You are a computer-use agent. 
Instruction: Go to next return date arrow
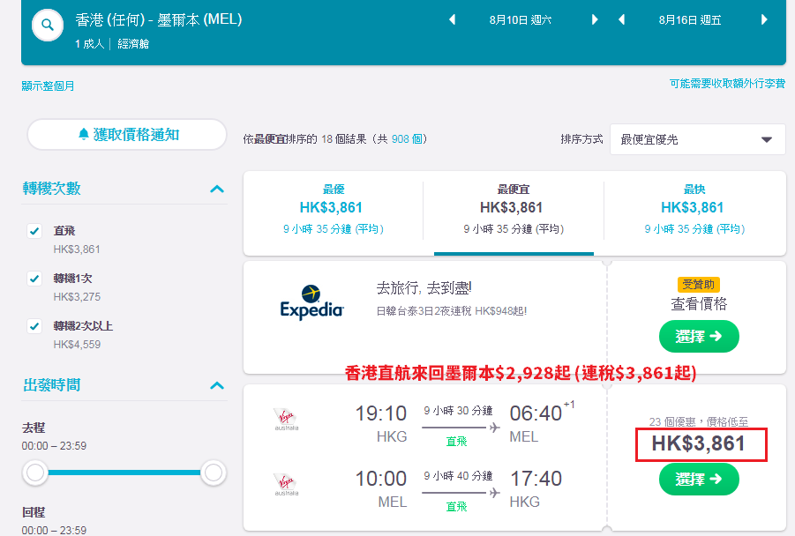click(x=764, y=19)
